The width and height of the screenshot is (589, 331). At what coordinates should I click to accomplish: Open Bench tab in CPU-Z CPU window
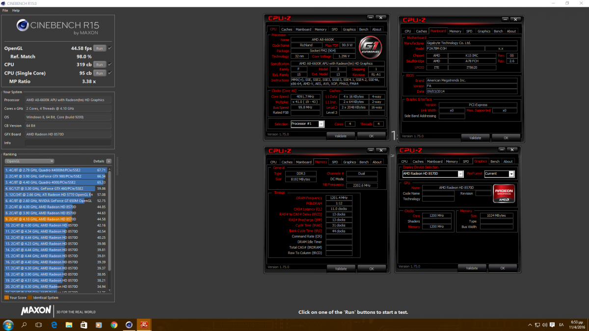pos(363,29)
